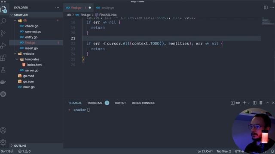The width and height of the screenshot is (275, 154).
Task: Switch to the entity.go editor tab
Action: click(x=105, y=8)
